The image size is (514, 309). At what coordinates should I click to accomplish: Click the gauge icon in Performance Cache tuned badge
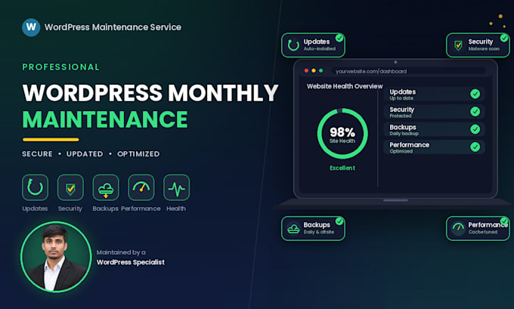point(458,227)
